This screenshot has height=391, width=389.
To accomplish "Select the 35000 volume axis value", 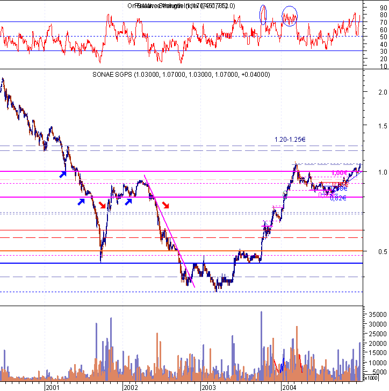I will (x=378, y=314).
